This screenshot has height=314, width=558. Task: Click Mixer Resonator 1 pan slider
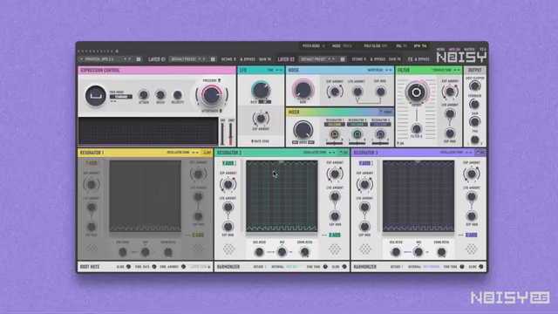pyautogui.click(x=335, y=143)
